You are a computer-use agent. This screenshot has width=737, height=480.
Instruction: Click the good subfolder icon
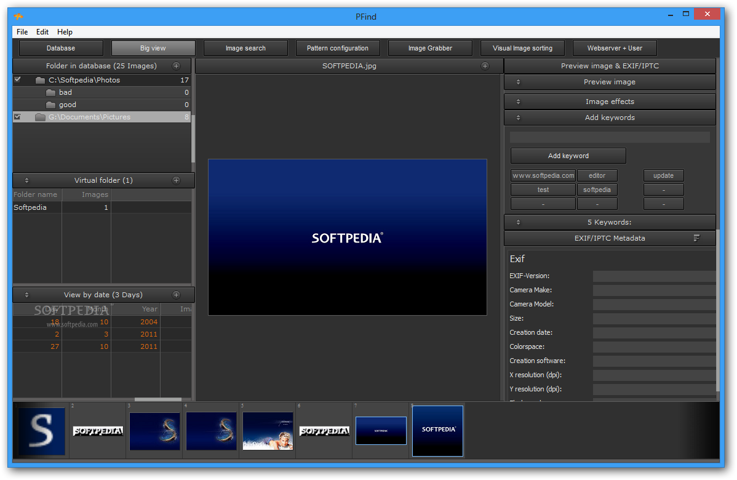[x=51, y=105]
